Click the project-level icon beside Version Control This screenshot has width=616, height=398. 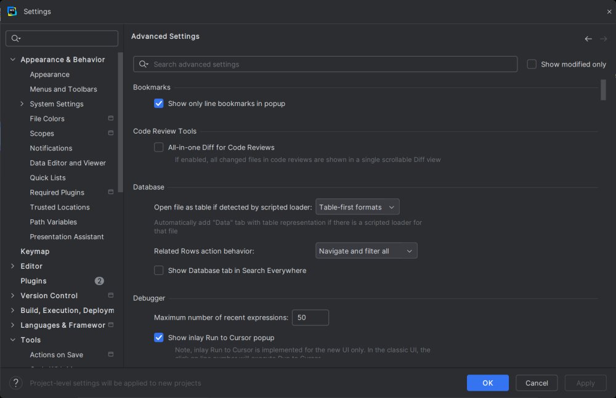(111, 296)
